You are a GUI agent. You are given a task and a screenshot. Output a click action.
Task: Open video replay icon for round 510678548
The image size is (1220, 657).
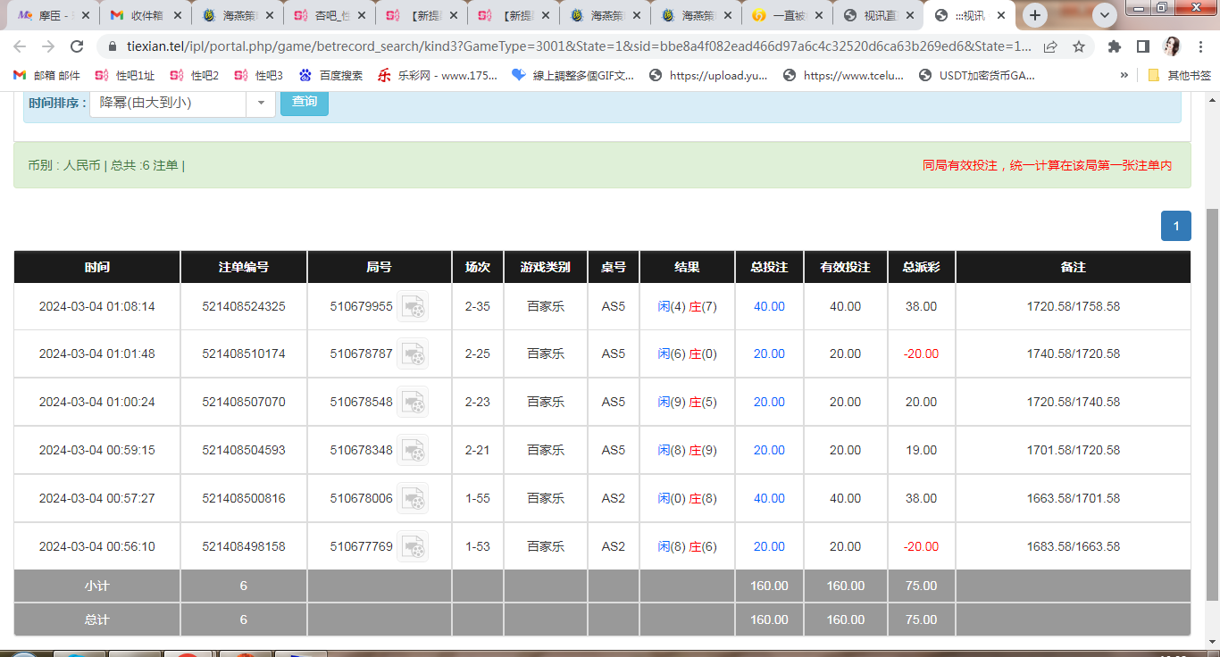pyautogui.click(x=413, y=402)
